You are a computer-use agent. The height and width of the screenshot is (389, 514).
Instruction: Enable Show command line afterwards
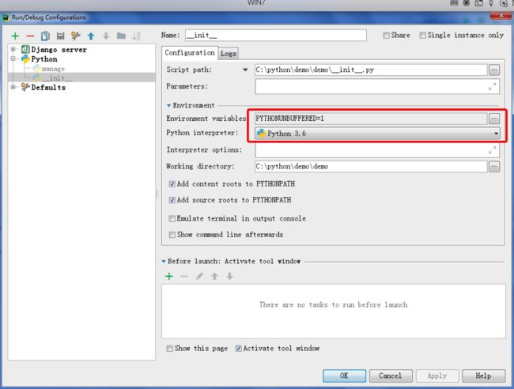(x=172, y=235)
